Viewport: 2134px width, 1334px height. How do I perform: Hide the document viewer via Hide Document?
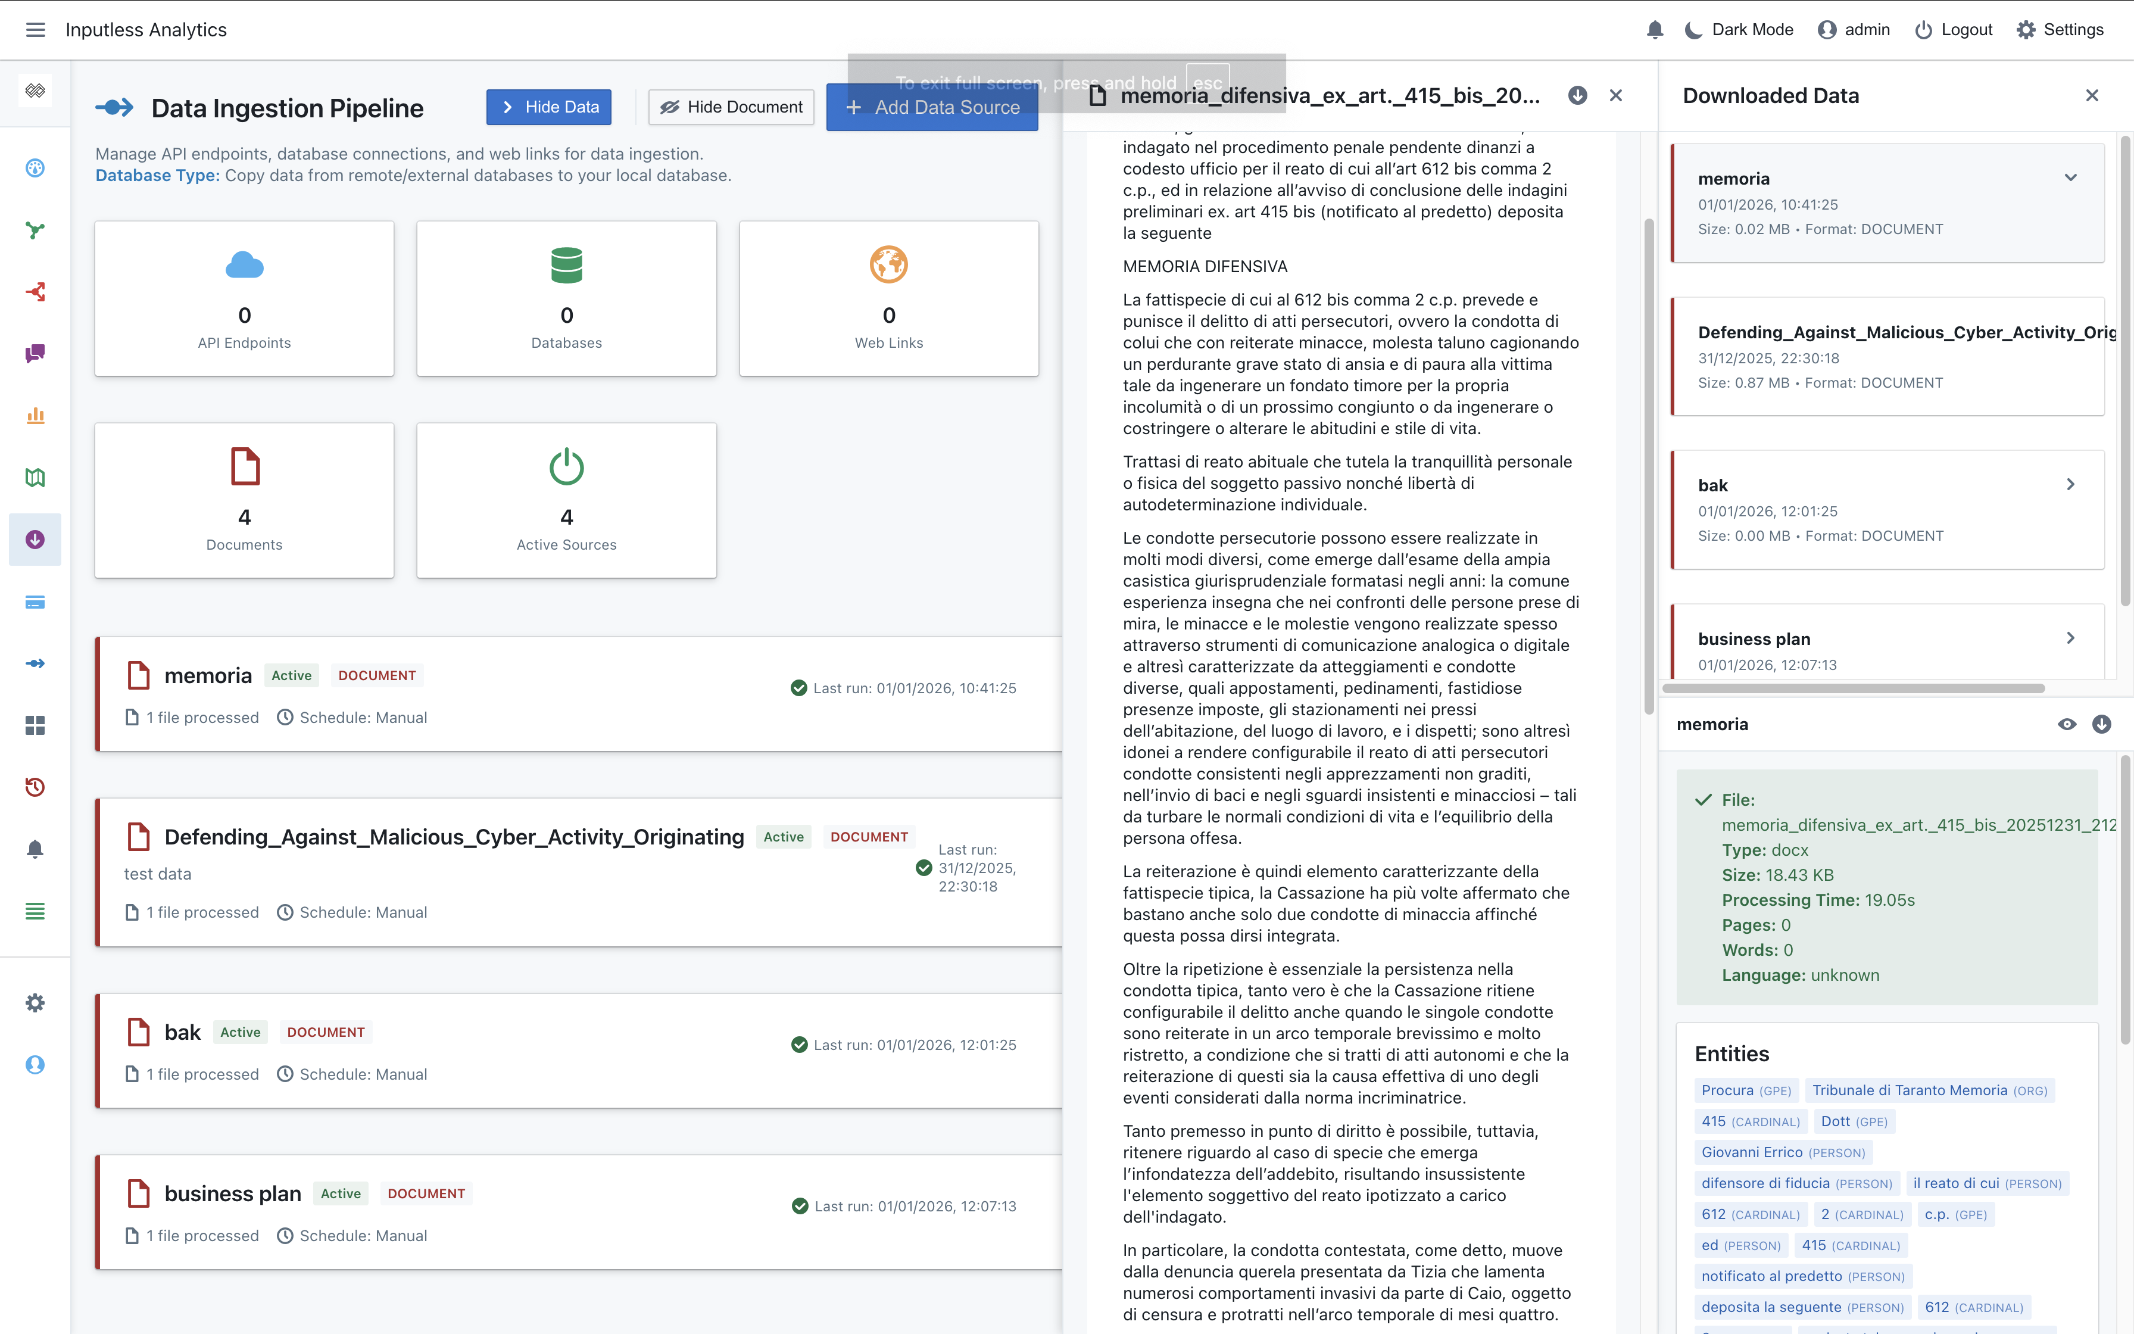pyautogui.click(x=731, y=107)
